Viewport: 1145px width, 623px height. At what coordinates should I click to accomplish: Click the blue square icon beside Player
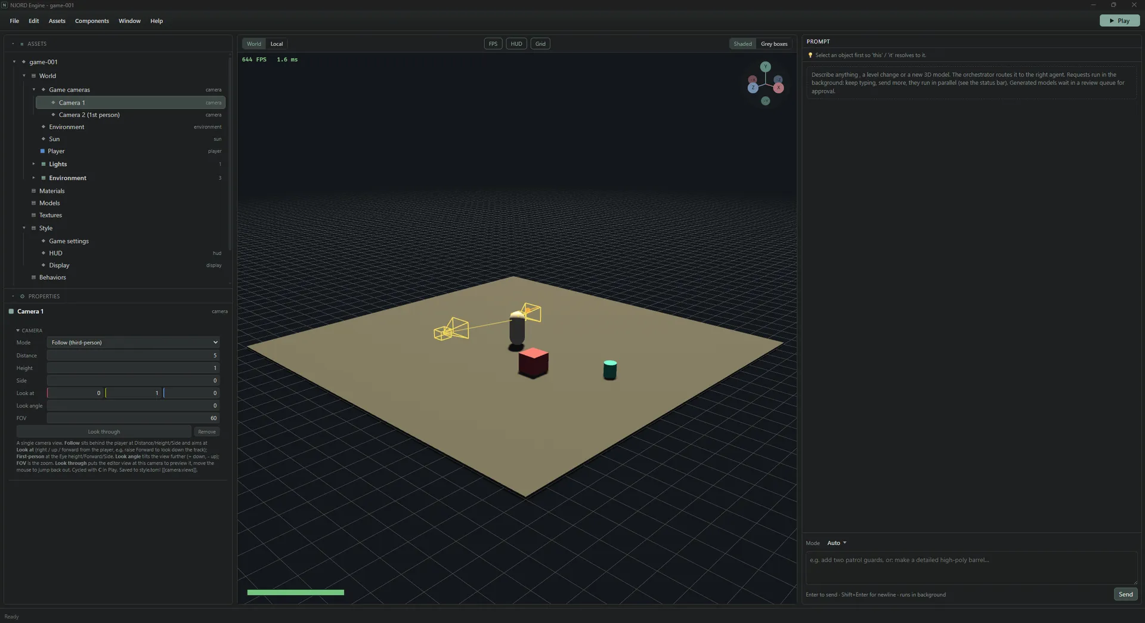[x=42, y=151]
